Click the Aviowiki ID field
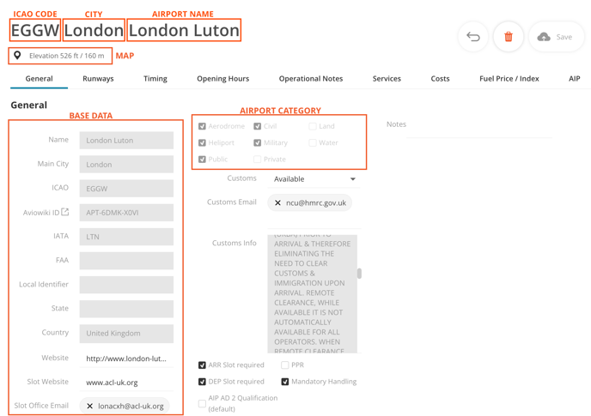The image size is (591, 416). tap(126, 213)
